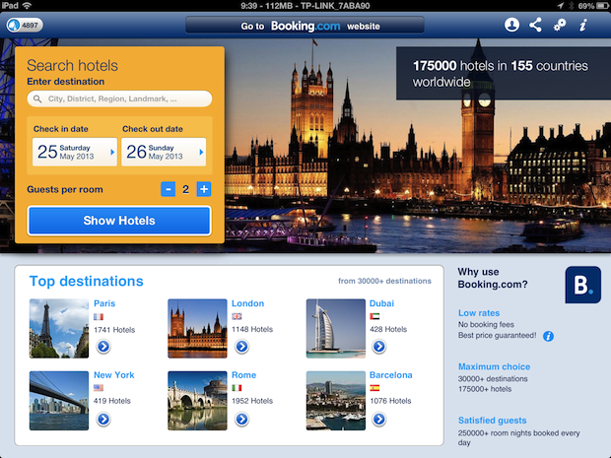Click '428 Hotels' text under Dubai

pos(388,330)
